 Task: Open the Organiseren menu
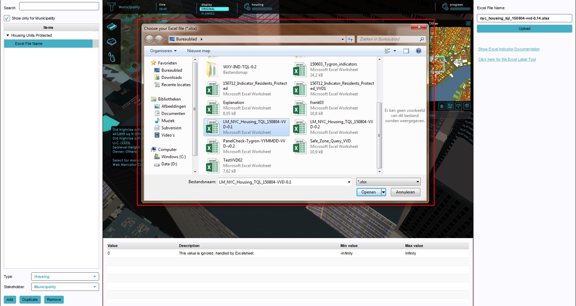[x=163, y=51]
